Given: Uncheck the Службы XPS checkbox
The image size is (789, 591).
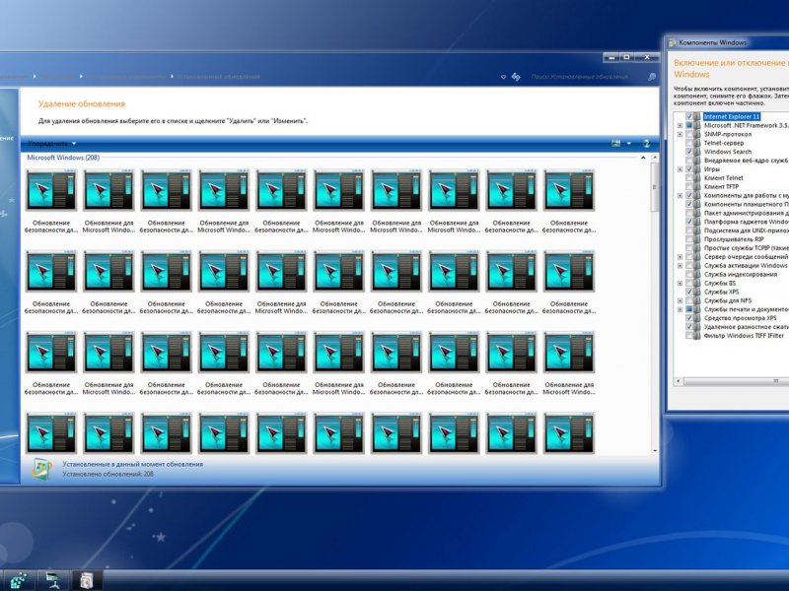Looking at the screenshot, I should tap(688, 292).
